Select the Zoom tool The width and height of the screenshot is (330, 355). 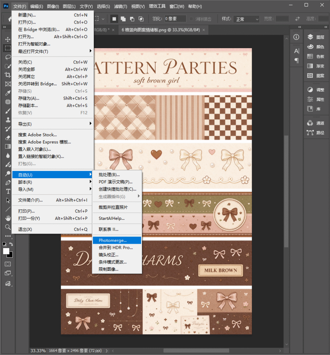(8, 227)
